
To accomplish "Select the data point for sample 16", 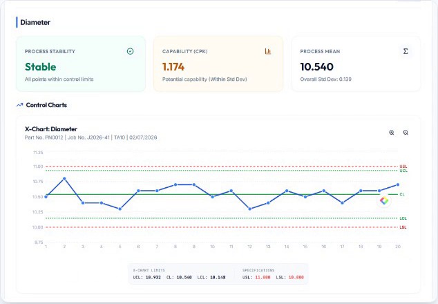I will click(x=324, y=191).
